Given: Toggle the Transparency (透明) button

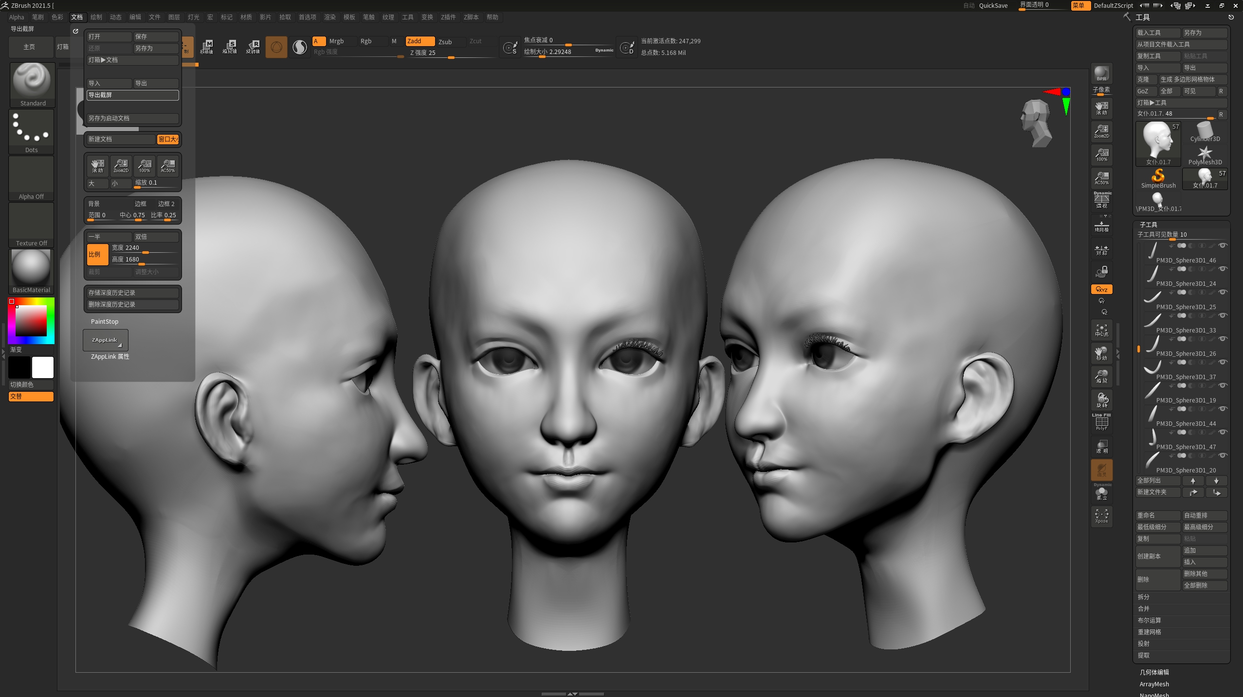Looking at the screenshot, I should [1101, 446].
